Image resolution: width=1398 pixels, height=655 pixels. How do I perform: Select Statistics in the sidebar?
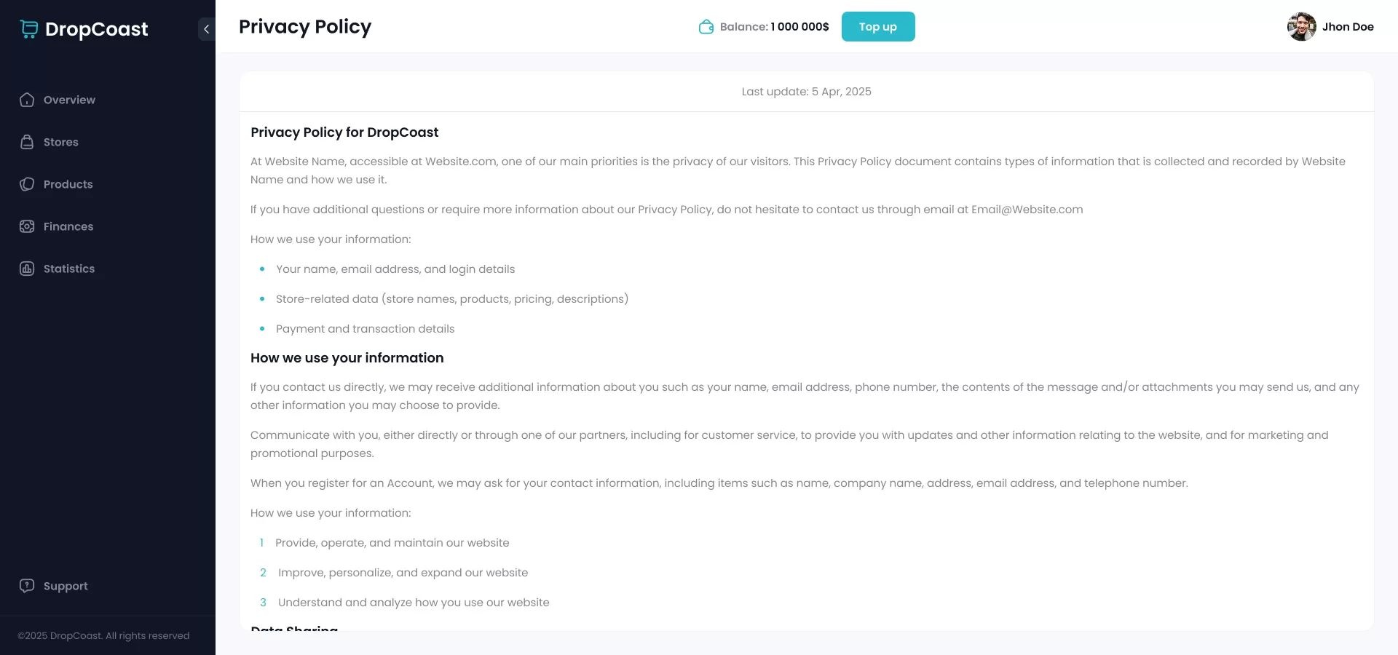69,269
